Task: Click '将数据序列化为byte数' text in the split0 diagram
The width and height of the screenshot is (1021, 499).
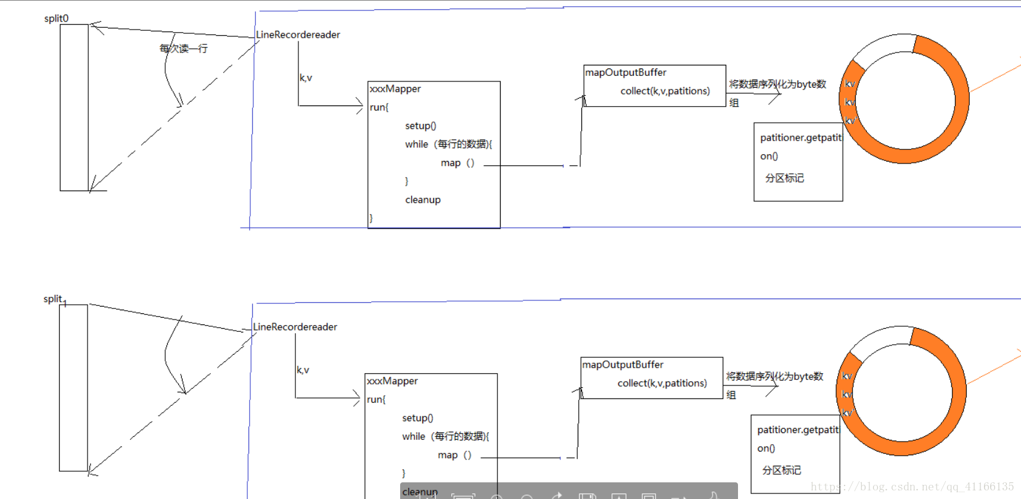Action: [x=777, y=84]
